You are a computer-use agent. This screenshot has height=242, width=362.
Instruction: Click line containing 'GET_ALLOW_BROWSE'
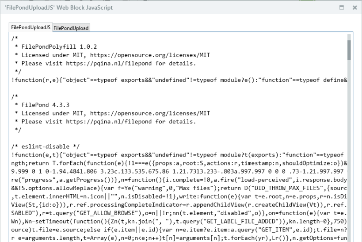tap(179, 213)
